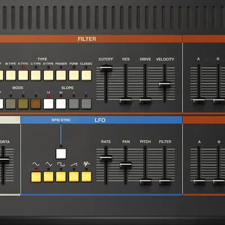225x225 pixels.
Task: Select the sine wave LFO waveform button
Action: [36, 177]
